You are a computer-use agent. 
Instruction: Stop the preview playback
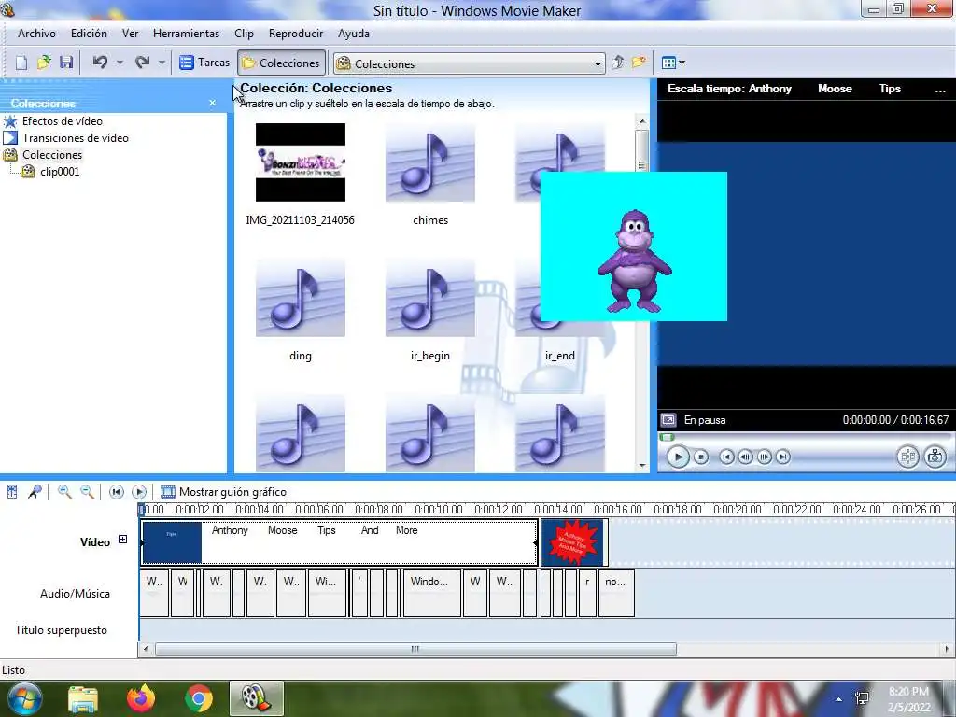[701, 457]
